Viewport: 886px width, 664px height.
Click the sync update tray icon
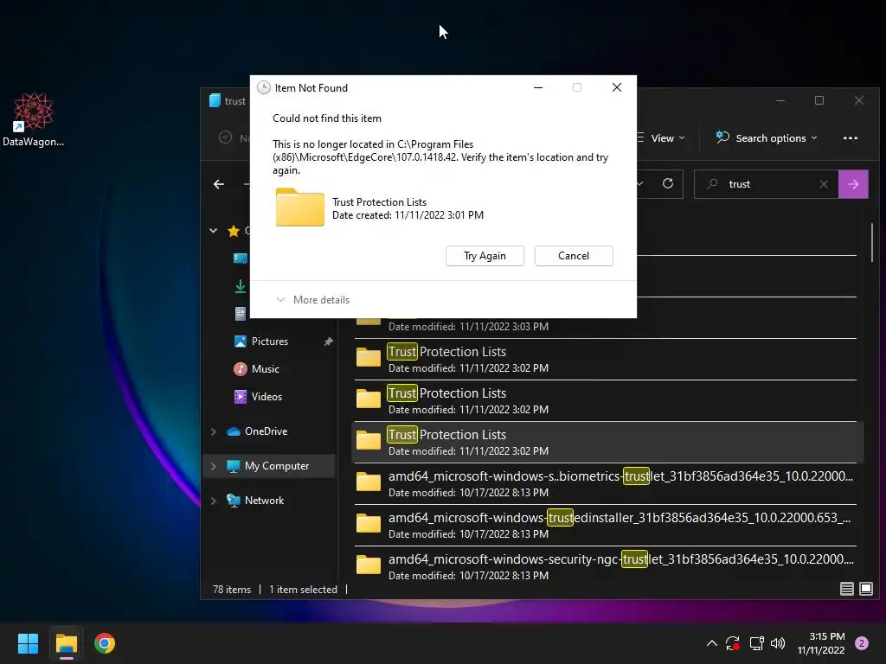coord(733,643)
